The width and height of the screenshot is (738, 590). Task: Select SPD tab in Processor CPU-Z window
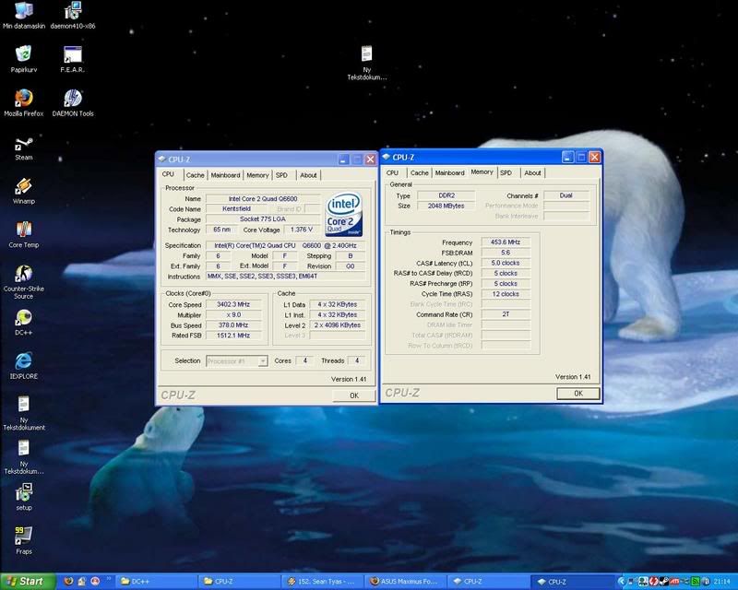click(x=281, y=175)
